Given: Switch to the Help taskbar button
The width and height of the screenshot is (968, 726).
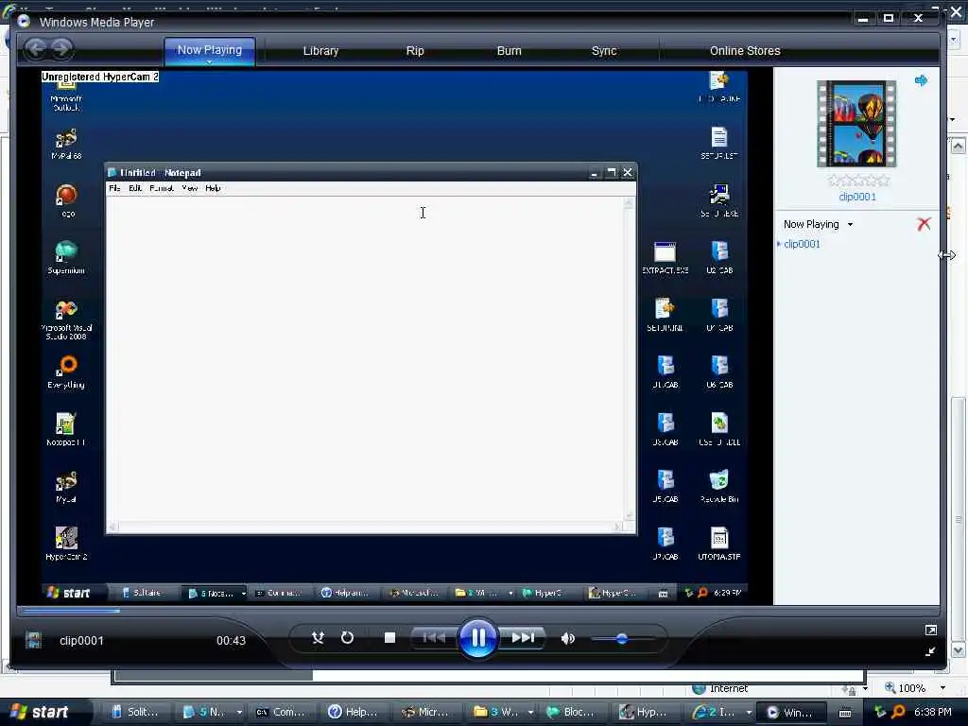Looking at the screenshot, I should (x=354, y=712).
